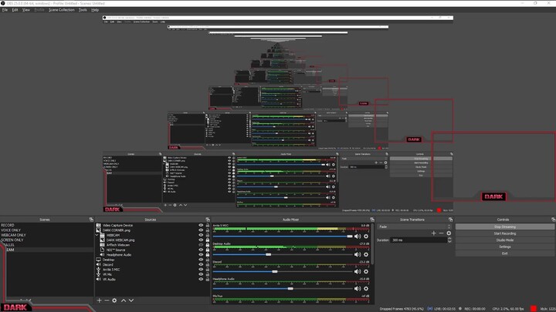The image size is (556, 312).
Task: Open Discord audio channel settings gear
Action: [366, 271]
